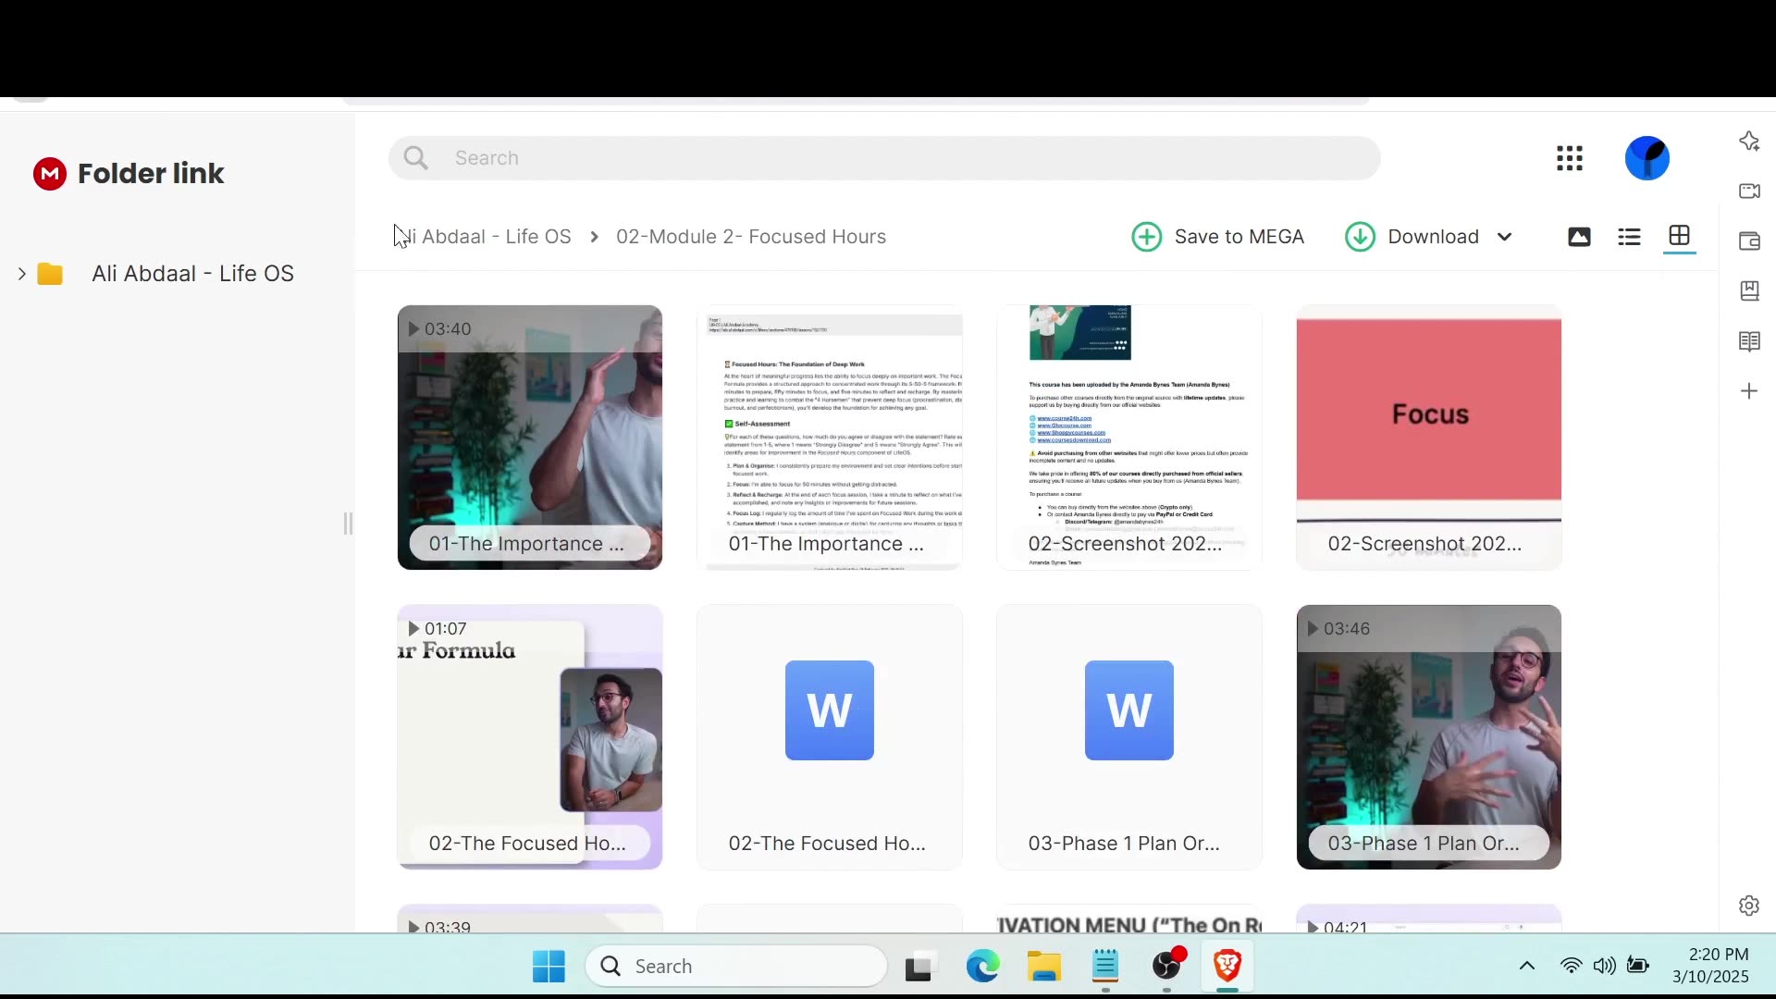This screenshot has height=999, width=1776.
Task: Open the Settings gear in the sidebar
Action: click(1751, 906)
